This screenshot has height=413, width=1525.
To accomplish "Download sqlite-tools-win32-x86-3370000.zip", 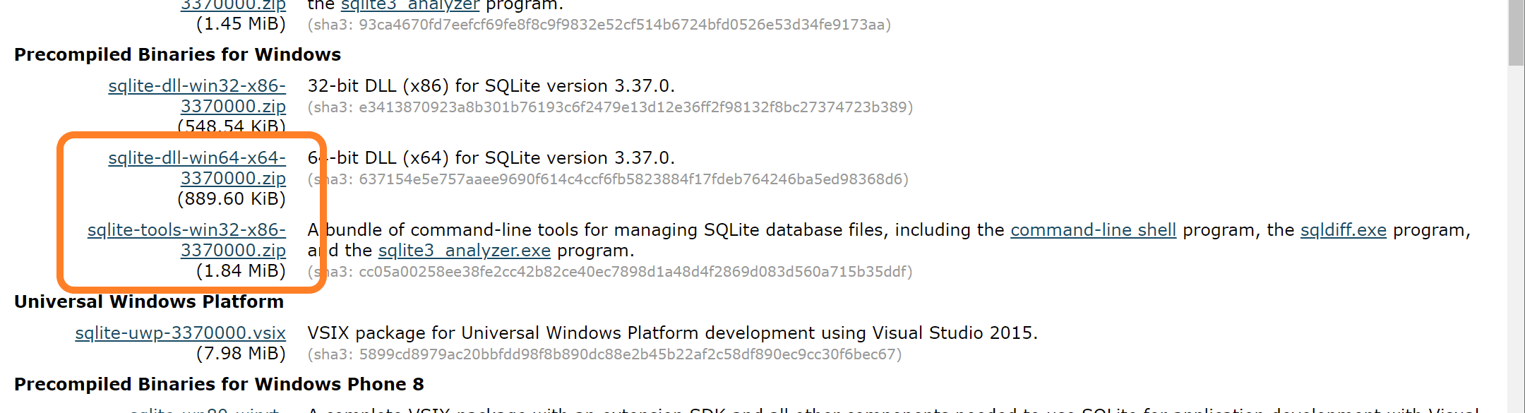I will pyautogui.click(x=187, y=240).
